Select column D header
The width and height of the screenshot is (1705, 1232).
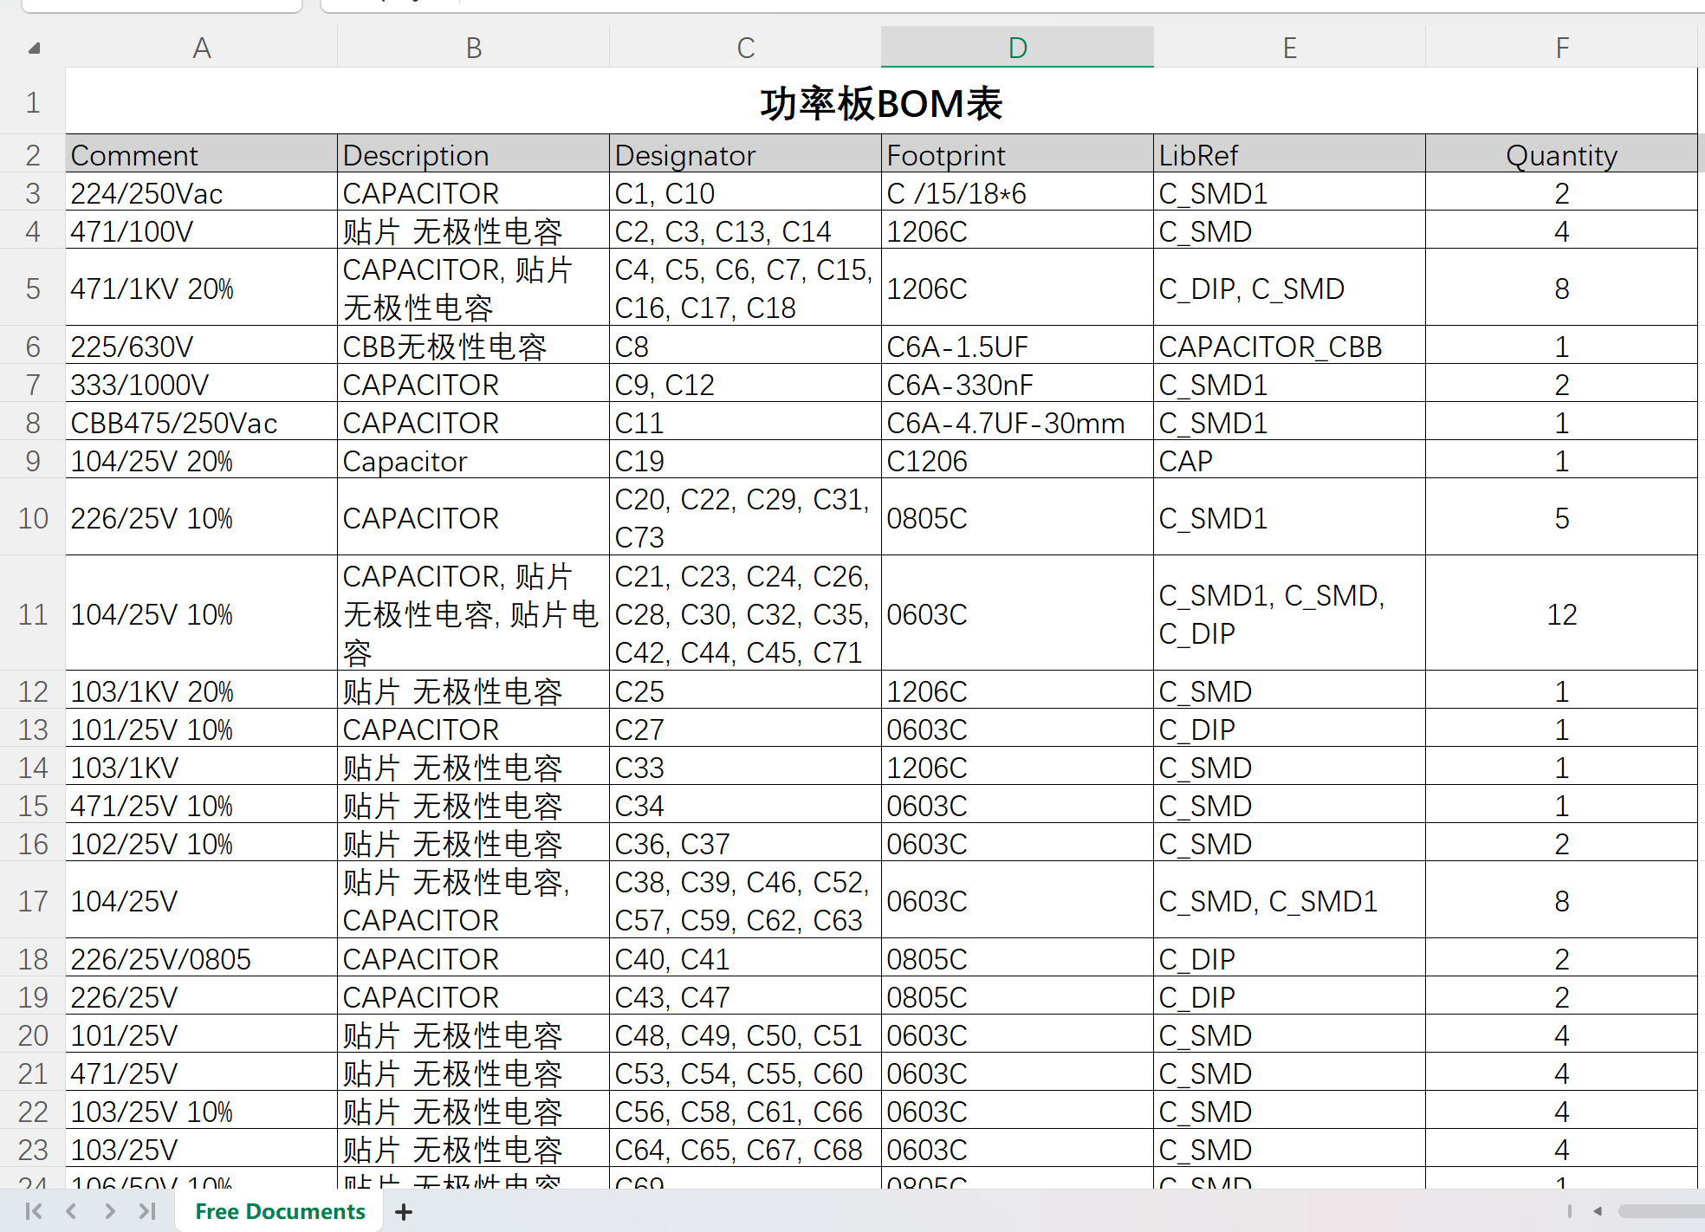coord(1017,47)
